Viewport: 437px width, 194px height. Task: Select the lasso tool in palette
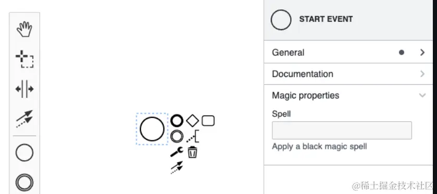(24, 59)
